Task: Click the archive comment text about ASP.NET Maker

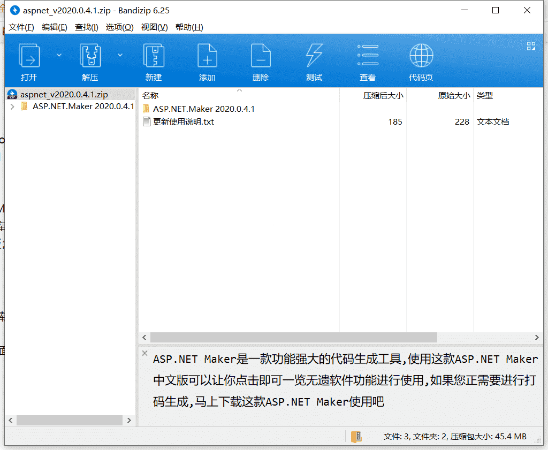Action: point(345,380)
